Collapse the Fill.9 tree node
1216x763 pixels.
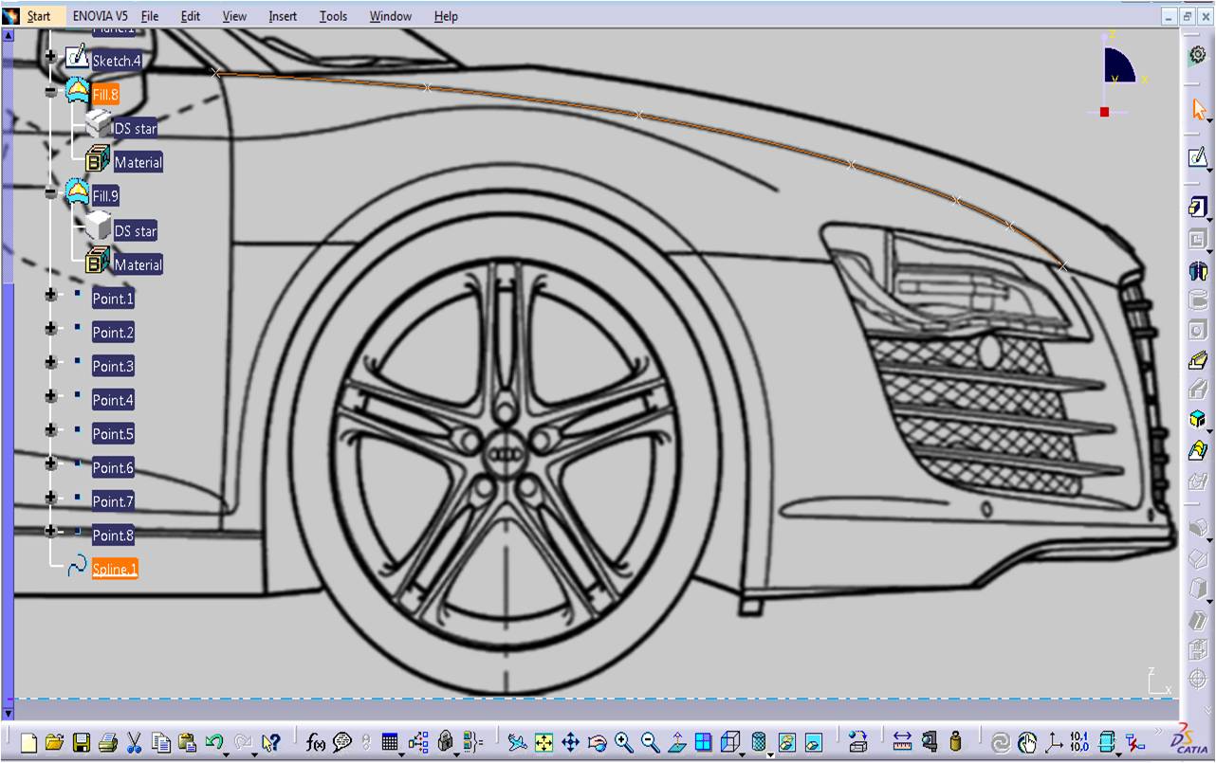[51, 193]
